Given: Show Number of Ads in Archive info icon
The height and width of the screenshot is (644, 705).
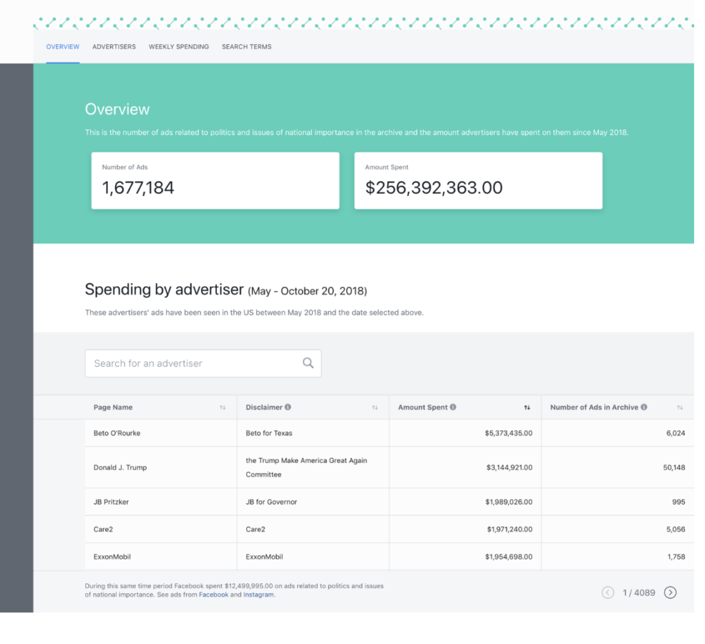Looking at the screenshot, I should [644, 407].
